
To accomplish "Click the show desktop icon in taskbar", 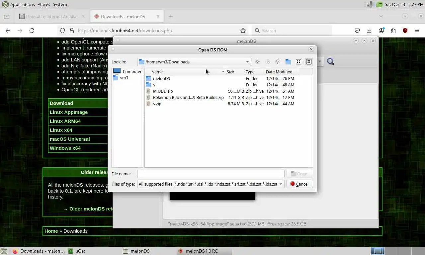I will click(x=4, y=251).
